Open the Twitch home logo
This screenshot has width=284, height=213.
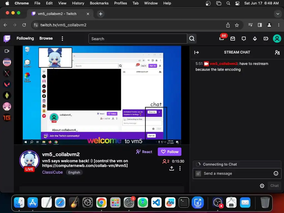(7, 39)
